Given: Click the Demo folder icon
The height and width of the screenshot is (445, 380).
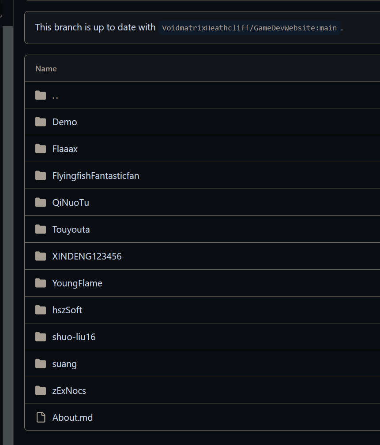Looking at the screenshot, I should 40,122.
